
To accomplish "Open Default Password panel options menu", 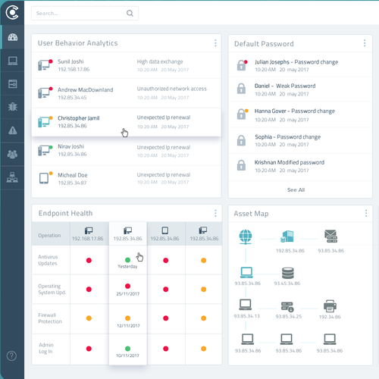I will coord(365,43).
